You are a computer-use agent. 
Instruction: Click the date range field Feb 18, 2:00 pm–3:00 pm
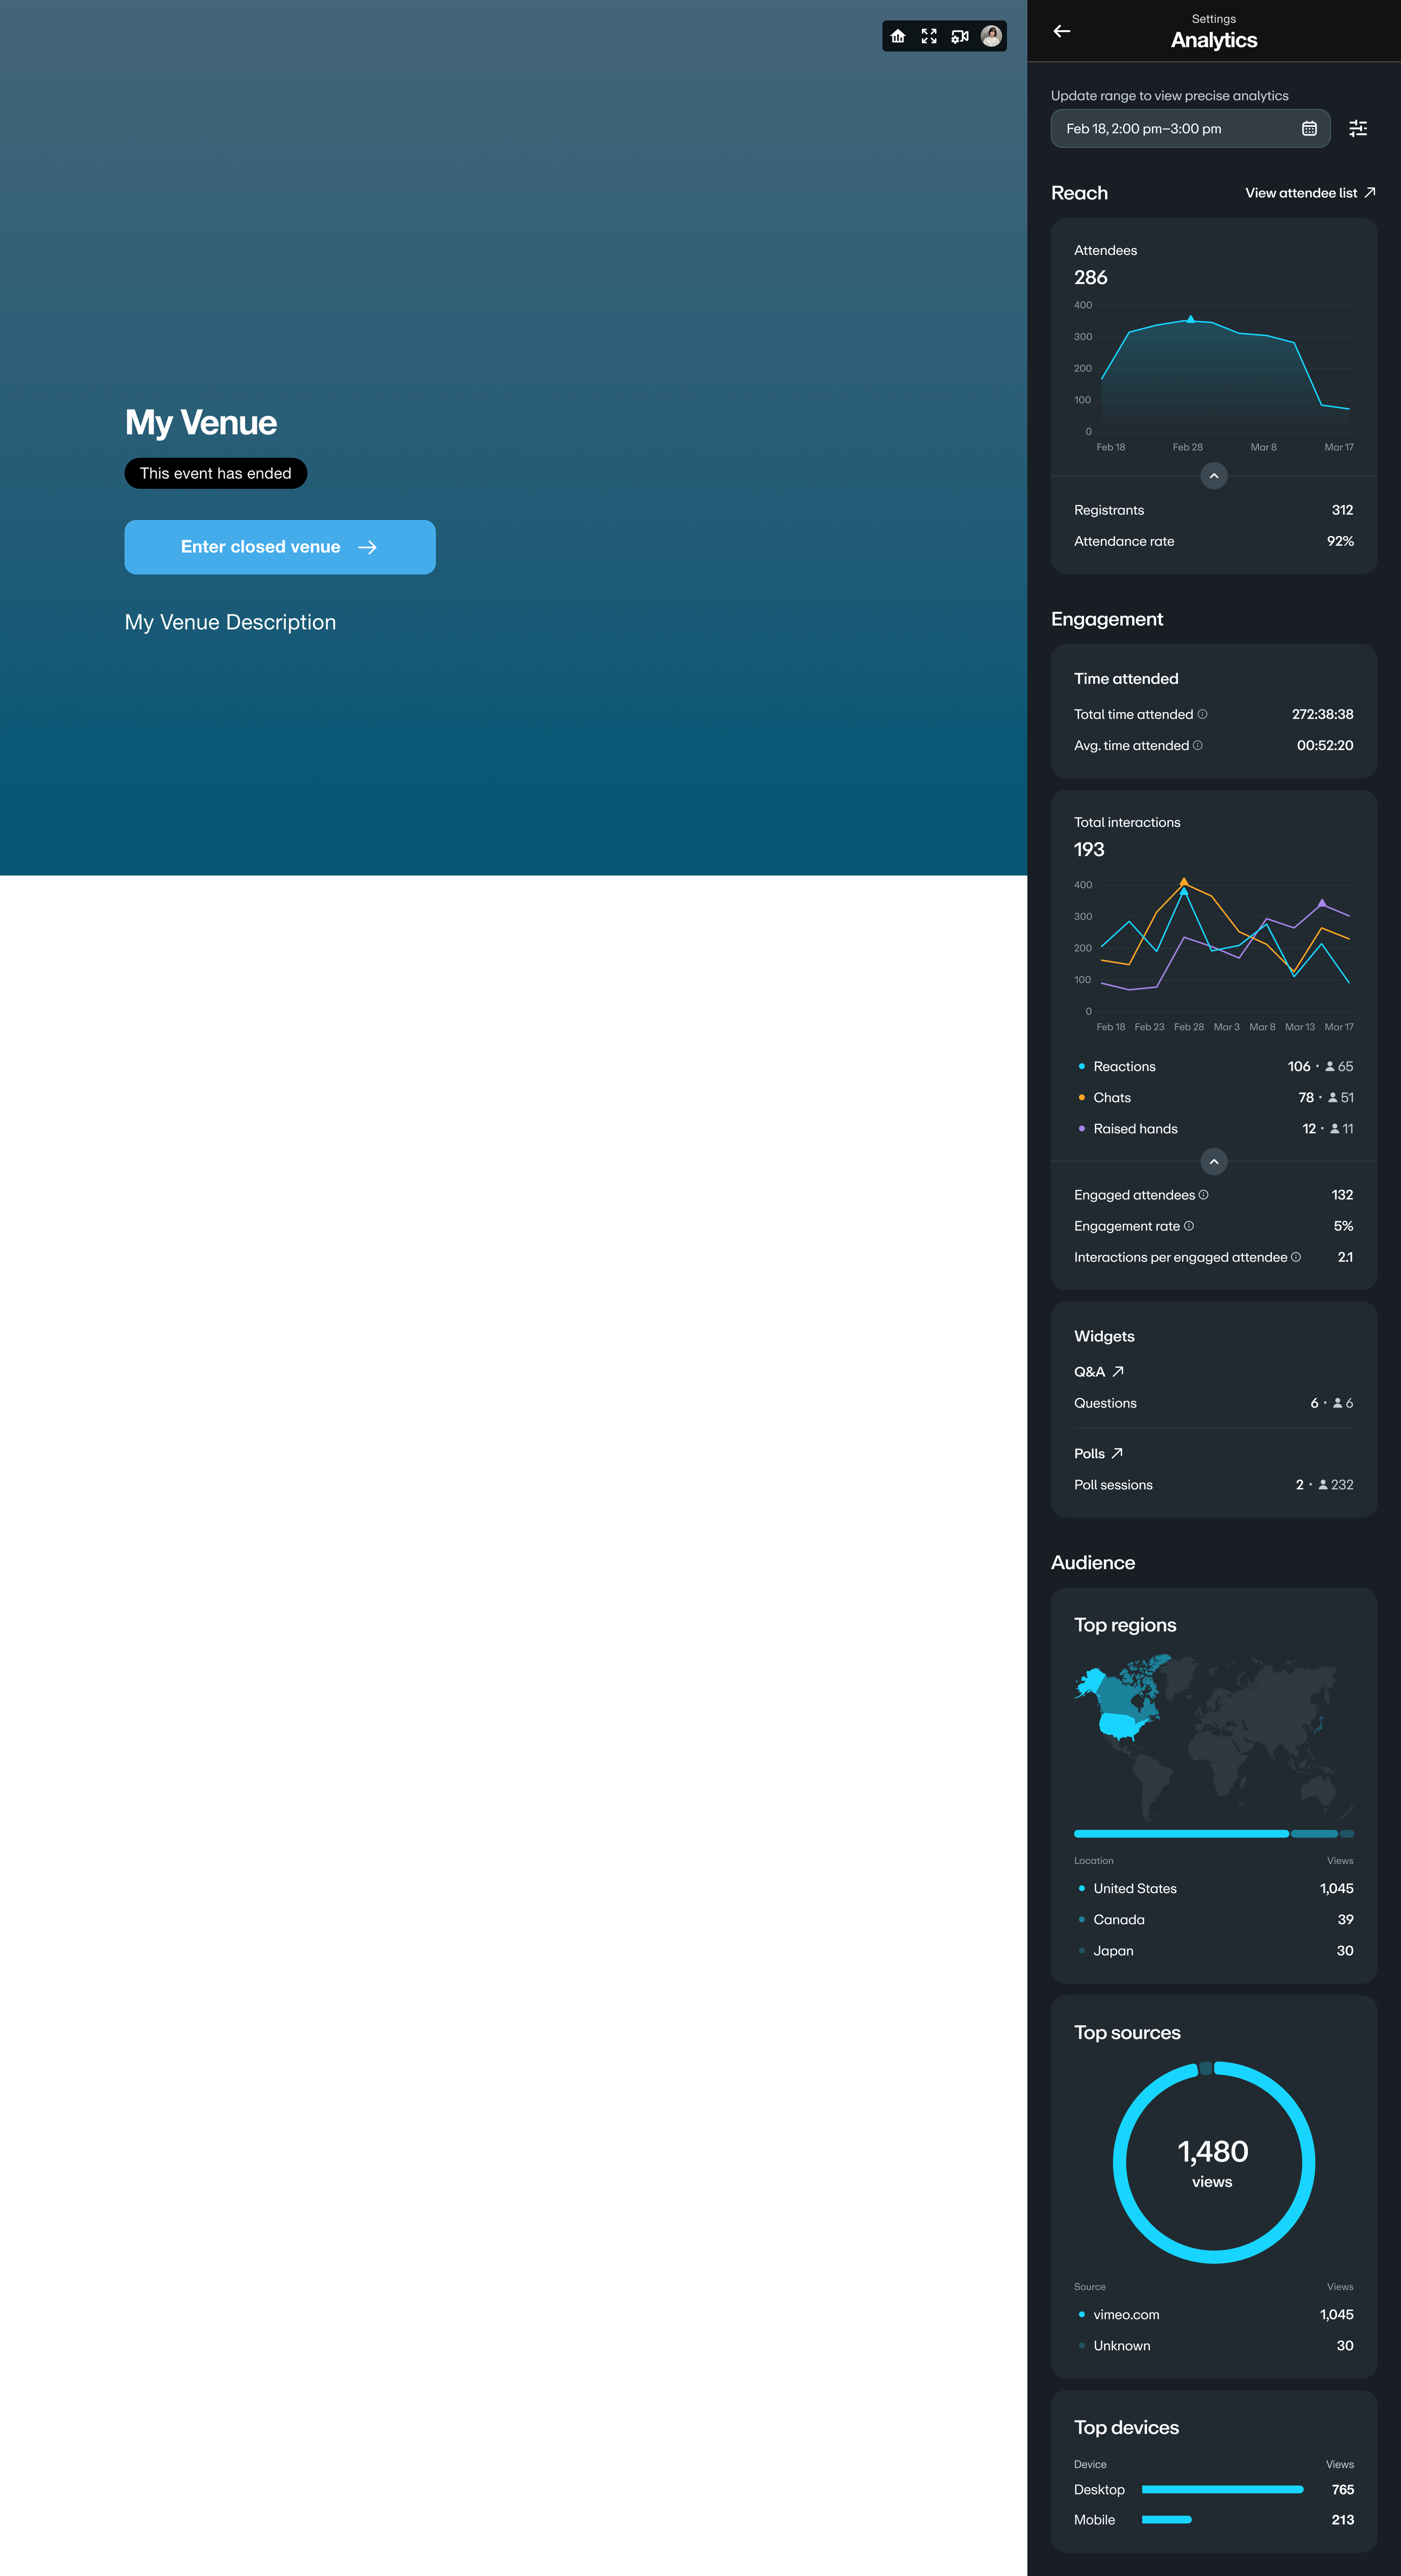coord(1190,128)
